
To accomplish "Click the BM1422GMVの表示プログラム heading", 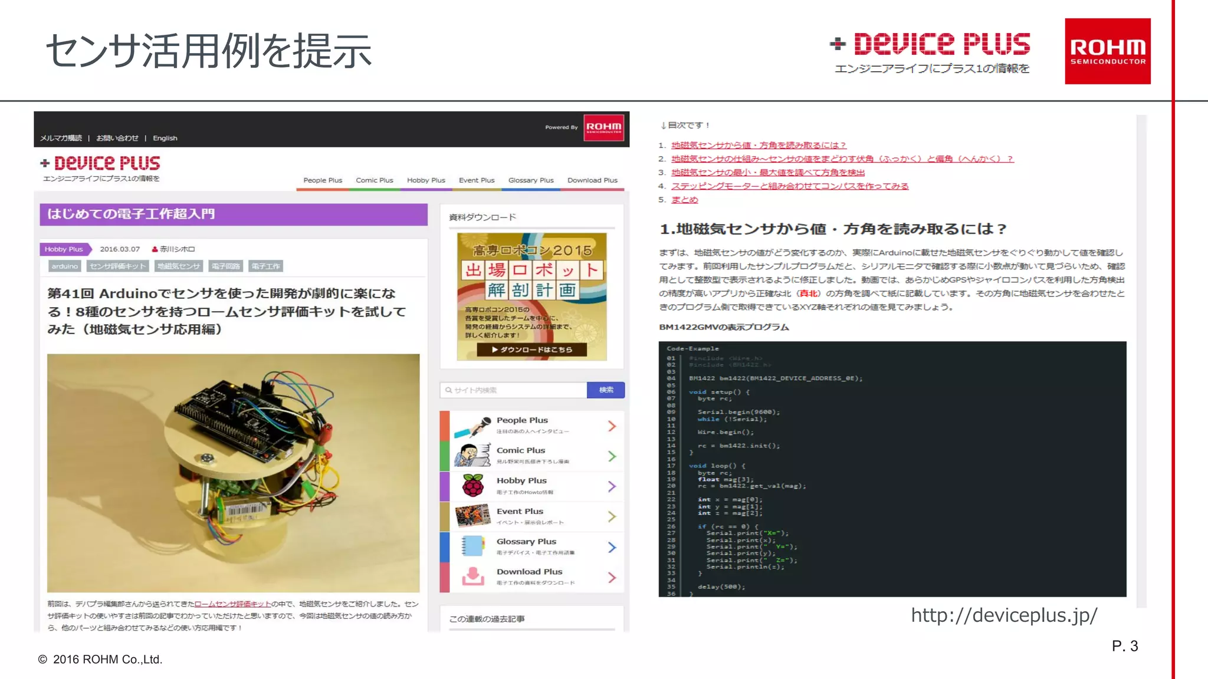I will [x=724, y=327].
